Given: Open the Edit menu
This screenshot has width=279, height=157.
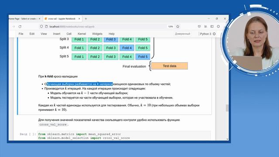Looking at the screenshot, I should [x=32, y=34].
